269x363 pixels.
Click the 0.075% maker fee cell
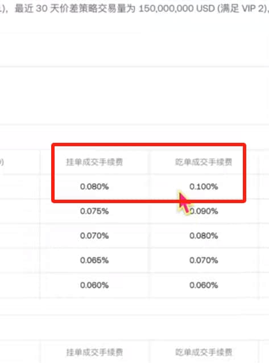(94, 211)
